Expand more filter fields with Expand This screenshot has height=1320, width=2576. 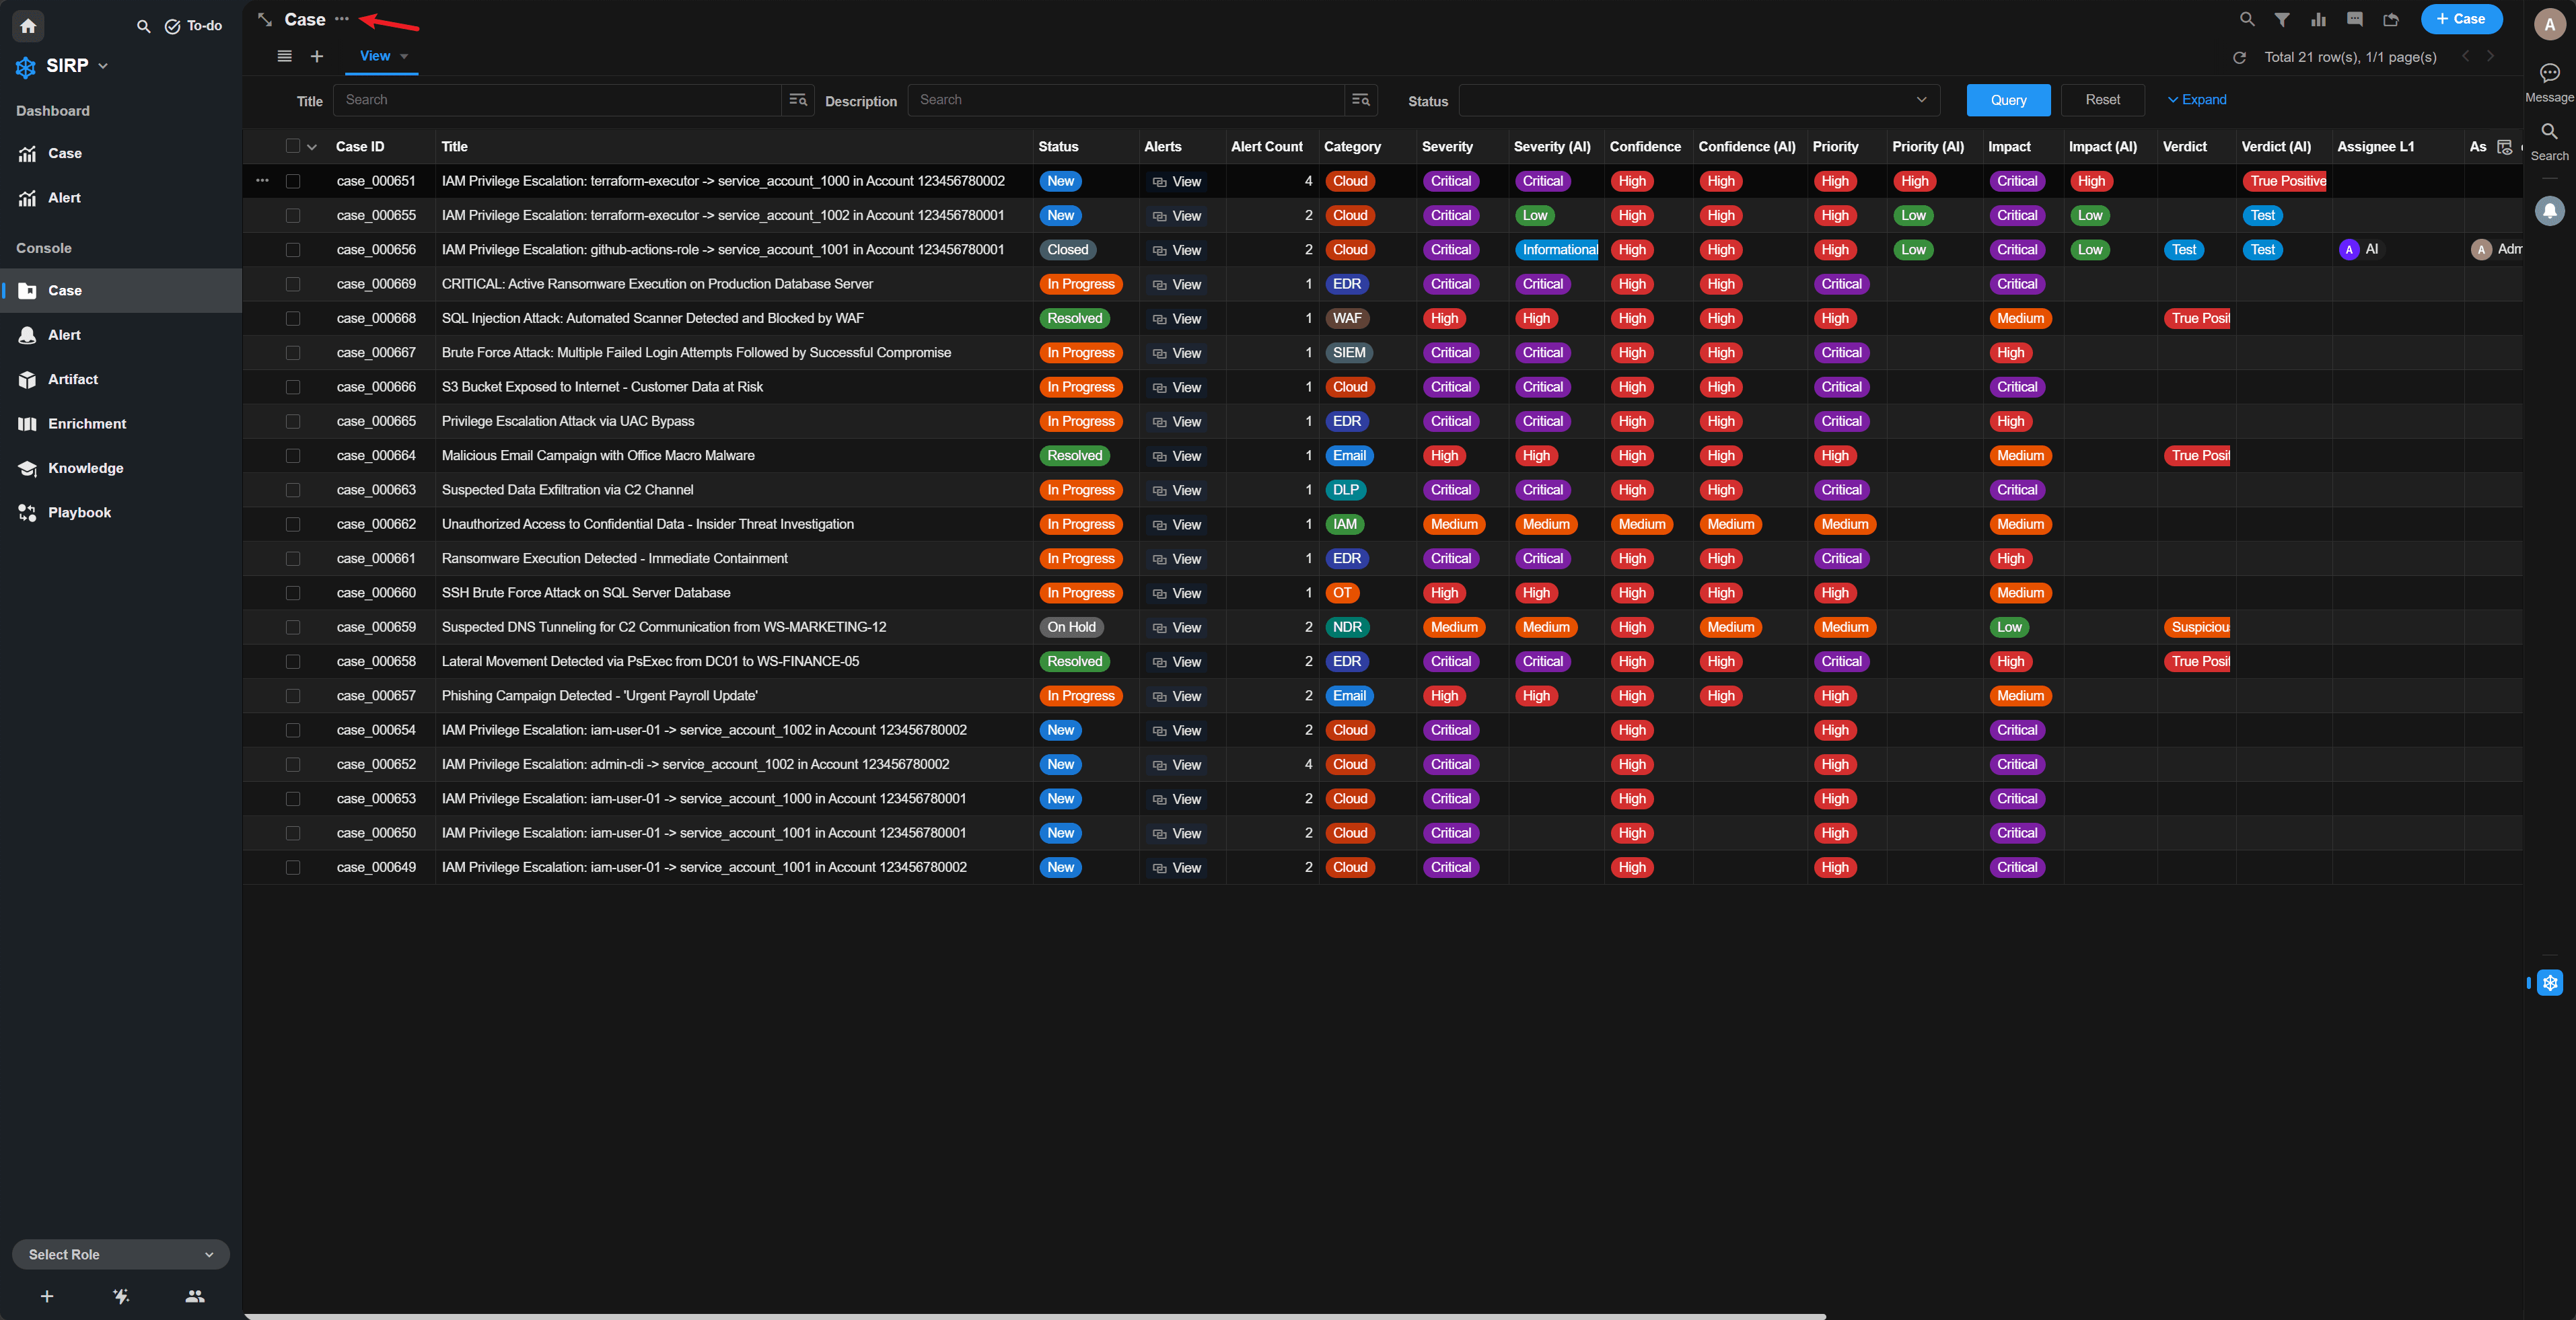coord(2197,100)
